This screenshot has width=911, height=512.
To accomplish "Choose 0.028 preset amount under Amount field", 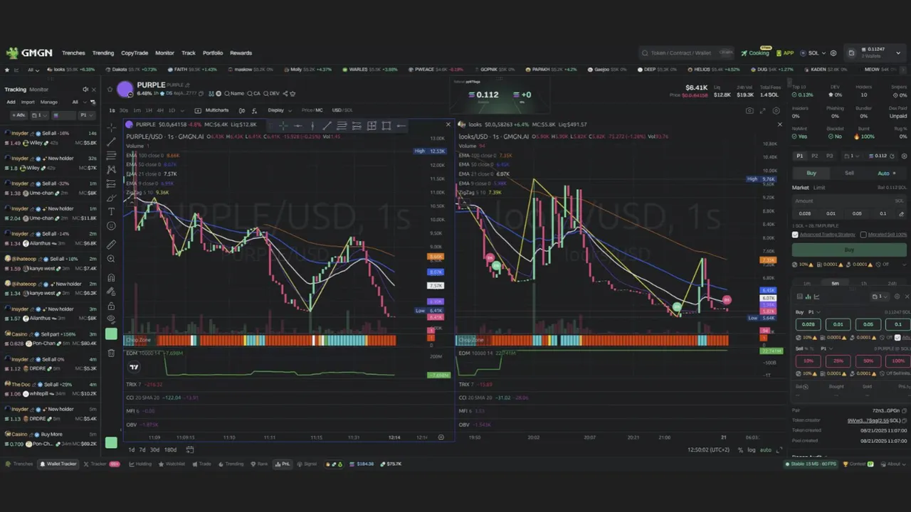I will 805,213.
